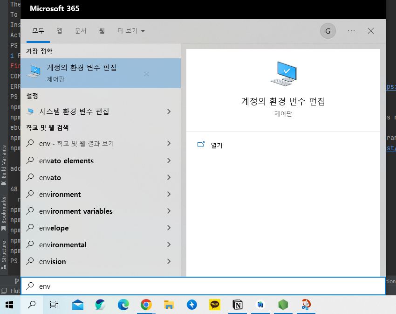The image size is (396, 314).
Task: Open the Bookmarks side tab in the IDE
Action: coord(4,214)
